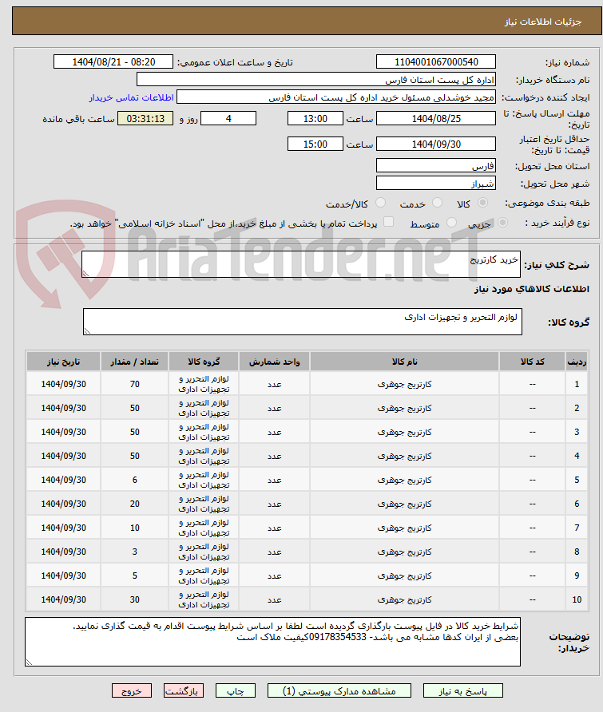
Task: Click the نام کالا column header
Action: tap(404, 362)
